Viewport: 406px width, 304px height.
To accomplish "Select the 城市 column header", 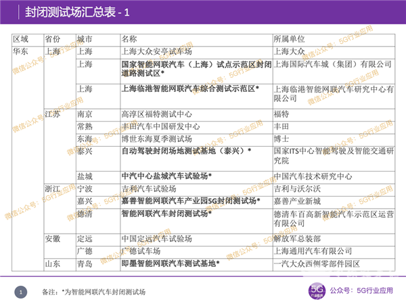I will point(85,39).
